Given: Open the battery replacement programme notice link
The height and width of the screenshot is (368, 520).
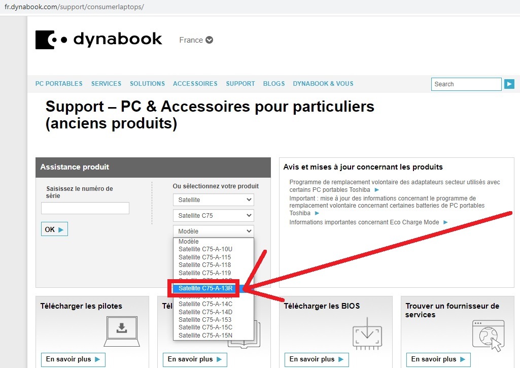Looking at the screenshot, I should coord(387,206).
